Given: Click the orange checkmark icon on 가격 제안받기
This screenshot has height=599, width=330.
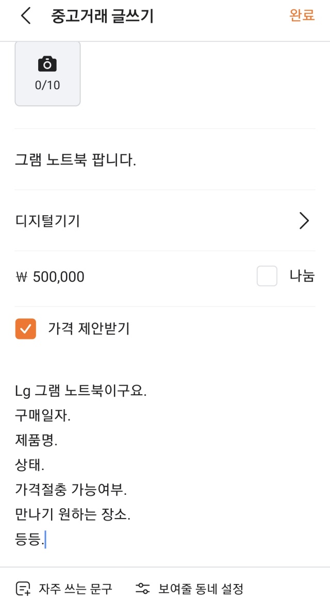Looking at the screenshot, I should [25, 327].
